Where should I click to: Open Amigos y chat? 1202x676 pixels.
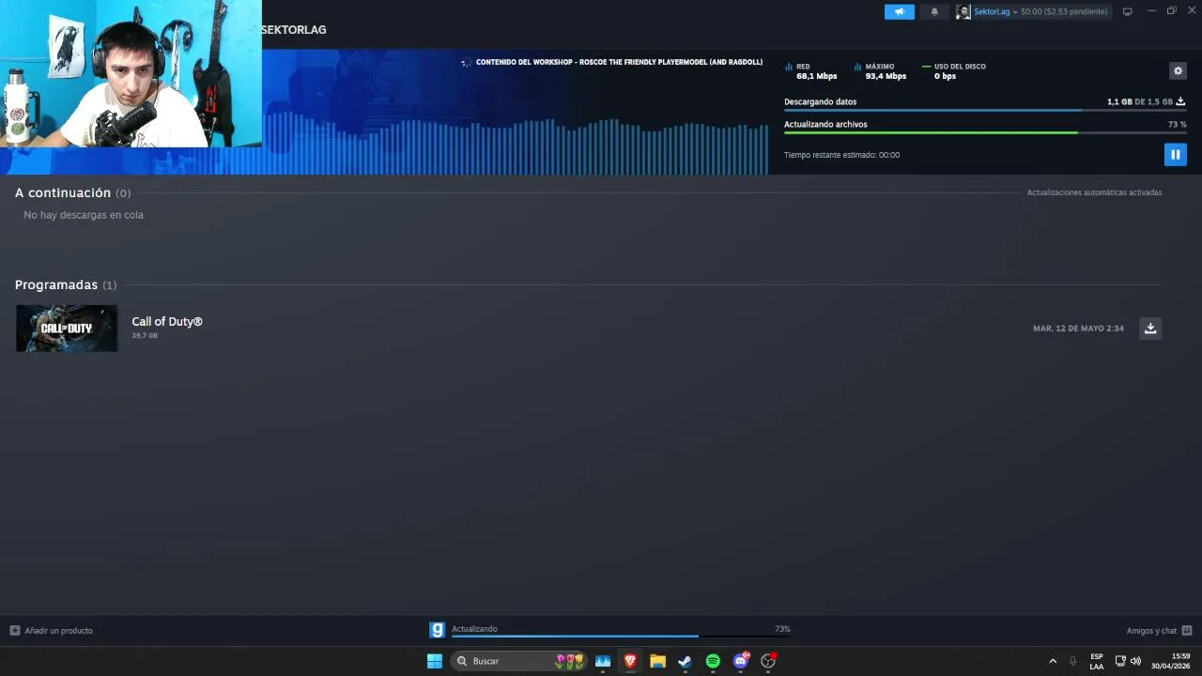(x=1151, y=631)
